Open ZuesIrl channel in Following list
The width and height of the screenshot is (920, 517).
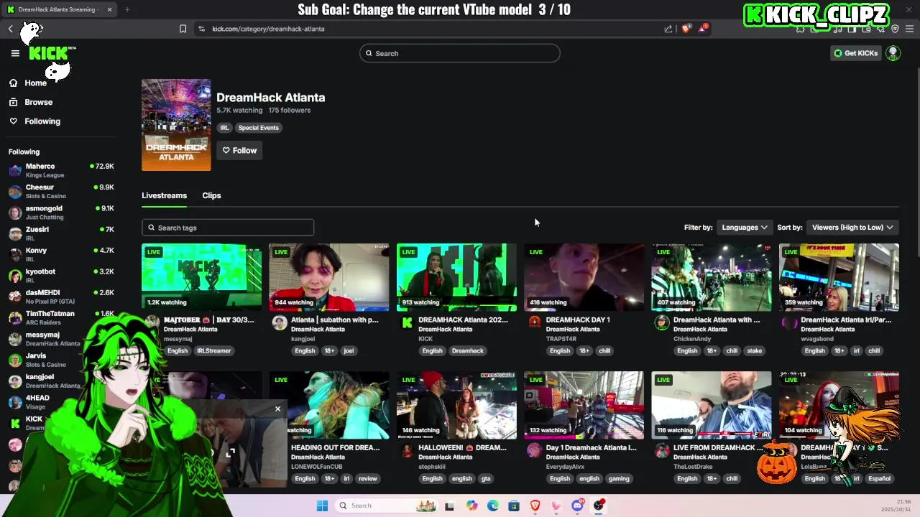click(x=61, y=233)
